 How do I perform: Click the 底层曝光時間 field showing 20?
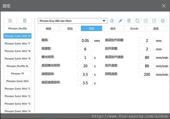85,66
